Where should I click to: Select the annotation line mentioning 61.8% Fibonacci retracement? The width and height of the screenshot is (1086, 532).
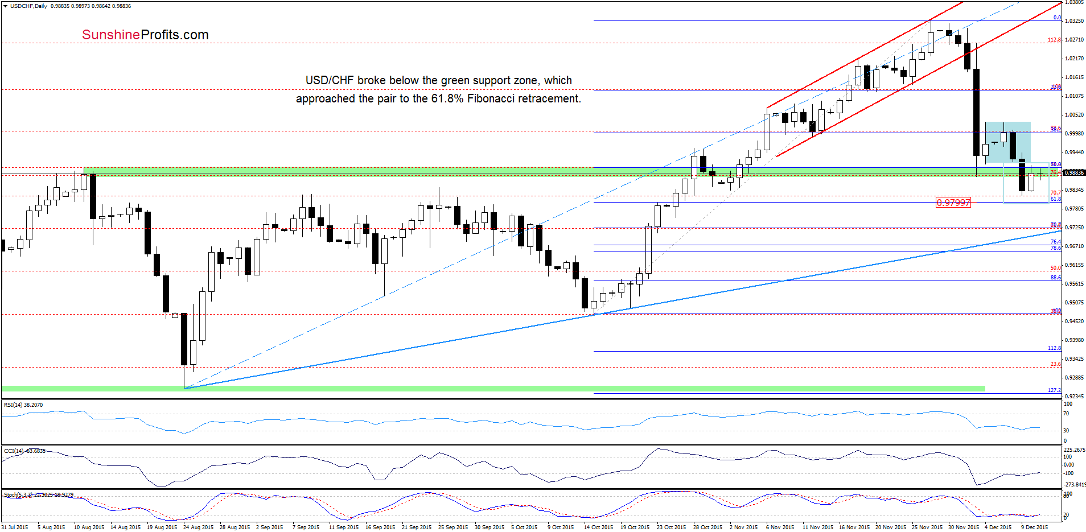click(x=438, y=98)
